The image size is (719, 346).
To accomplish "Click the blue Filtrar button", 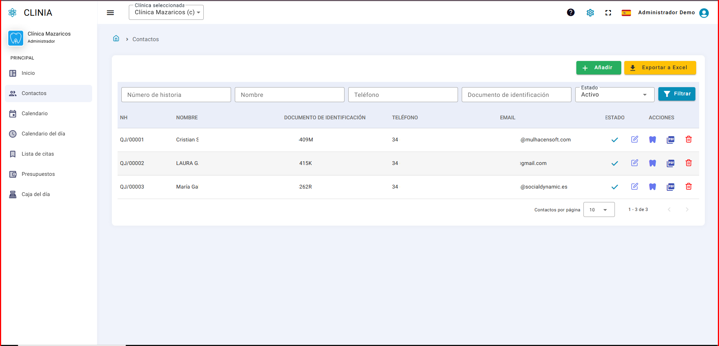I will 677,94.
